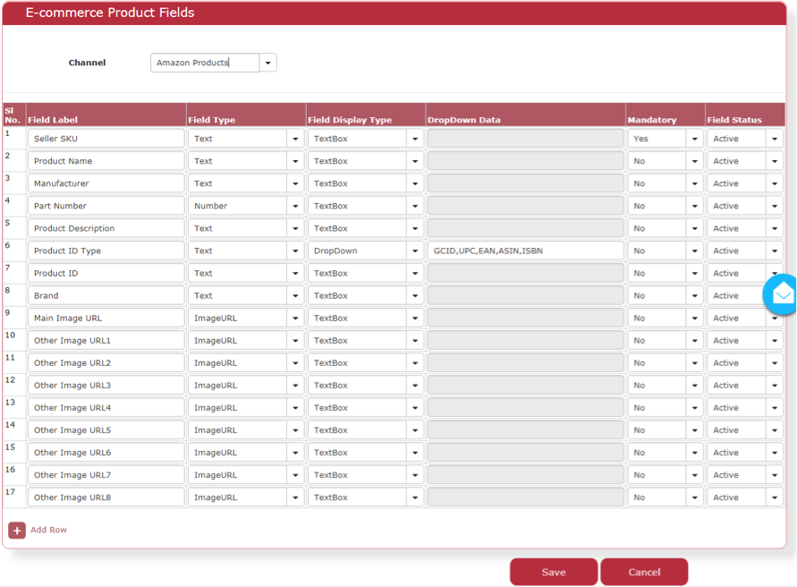The height and width of the screenshot is (587, 797).
Task: Open Field Status dropdown for Manufacturer row
Action: (774, 183)
